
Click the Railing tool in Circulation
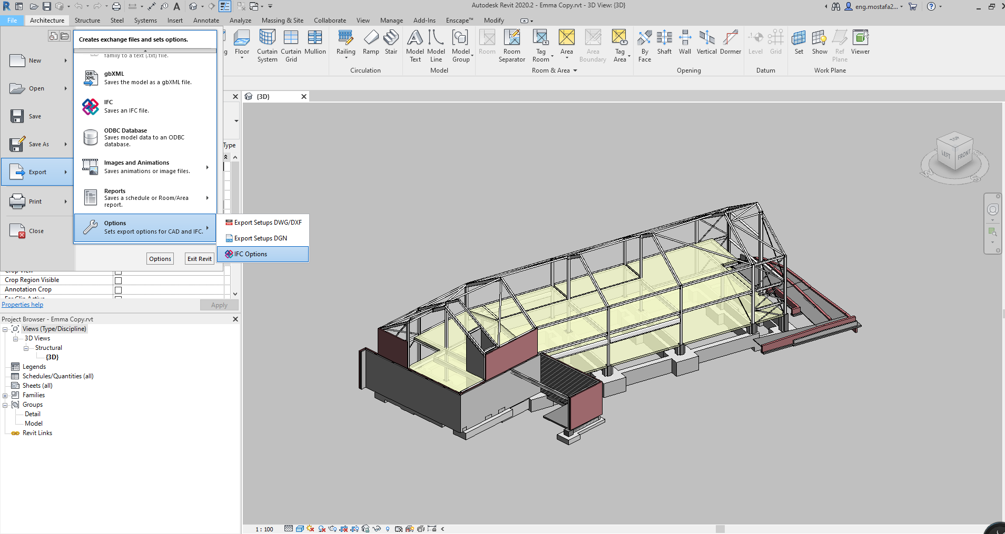pyautogui.click(x=346, y=42)
